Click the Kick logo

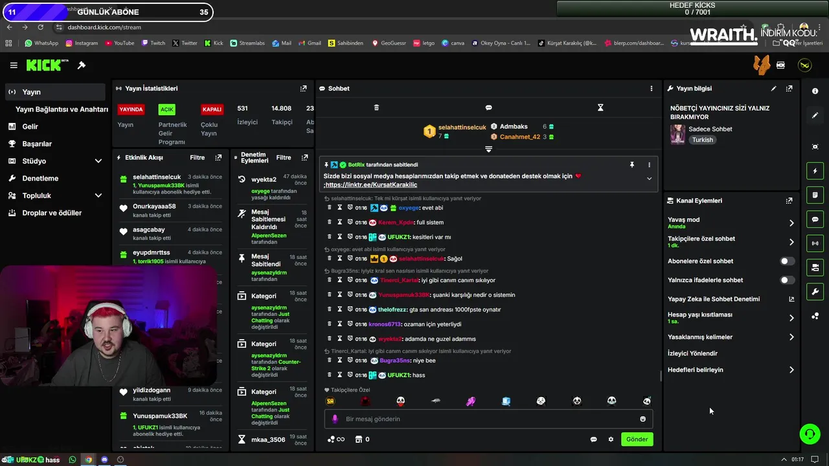(47, 65)
